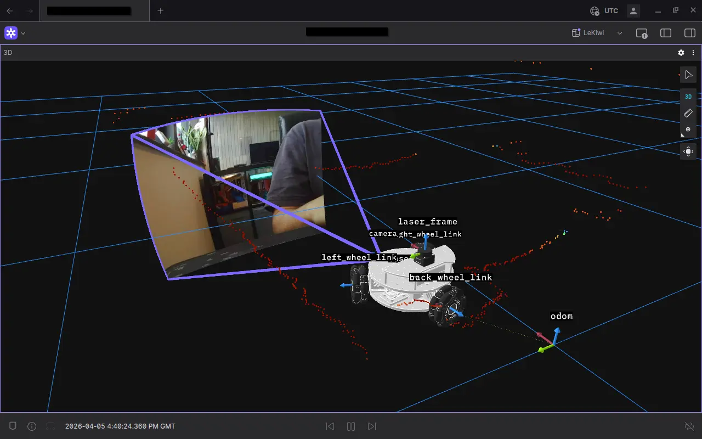Image resolution: width=702 pixels, height=439 pixels.
Task: Toggle the left sidebar visibility
Action: [x=665, y=33]
